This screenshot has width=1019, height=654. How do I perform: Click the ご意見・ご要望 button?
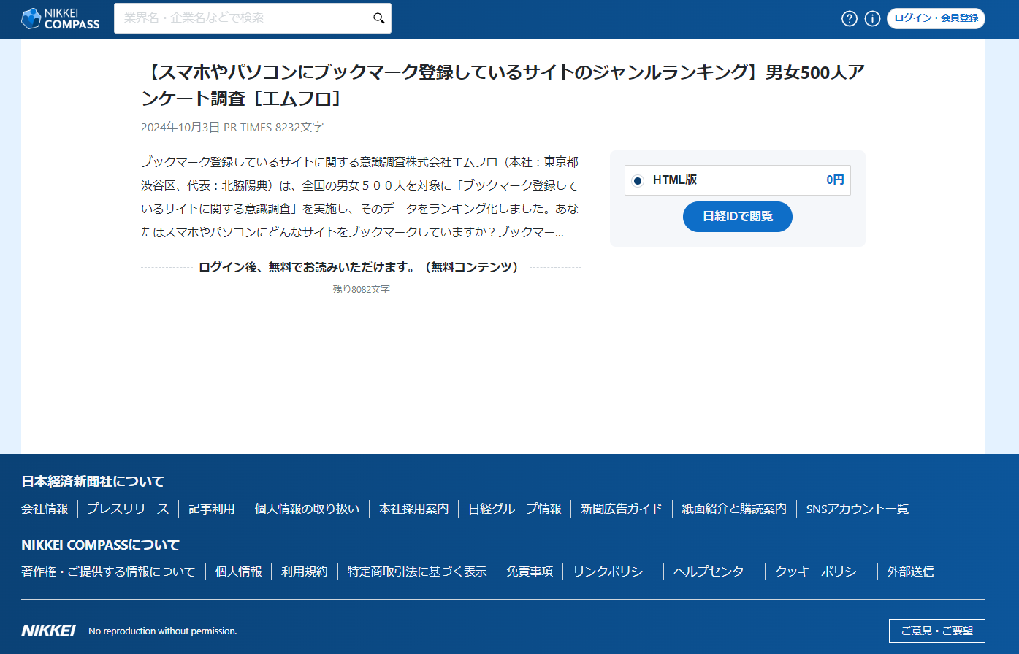(937, 631)
